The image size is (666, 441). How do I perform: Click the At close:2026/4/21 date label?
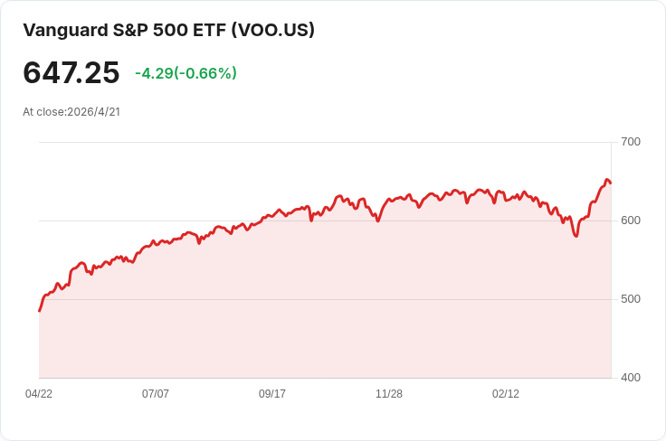click(71, 112)
